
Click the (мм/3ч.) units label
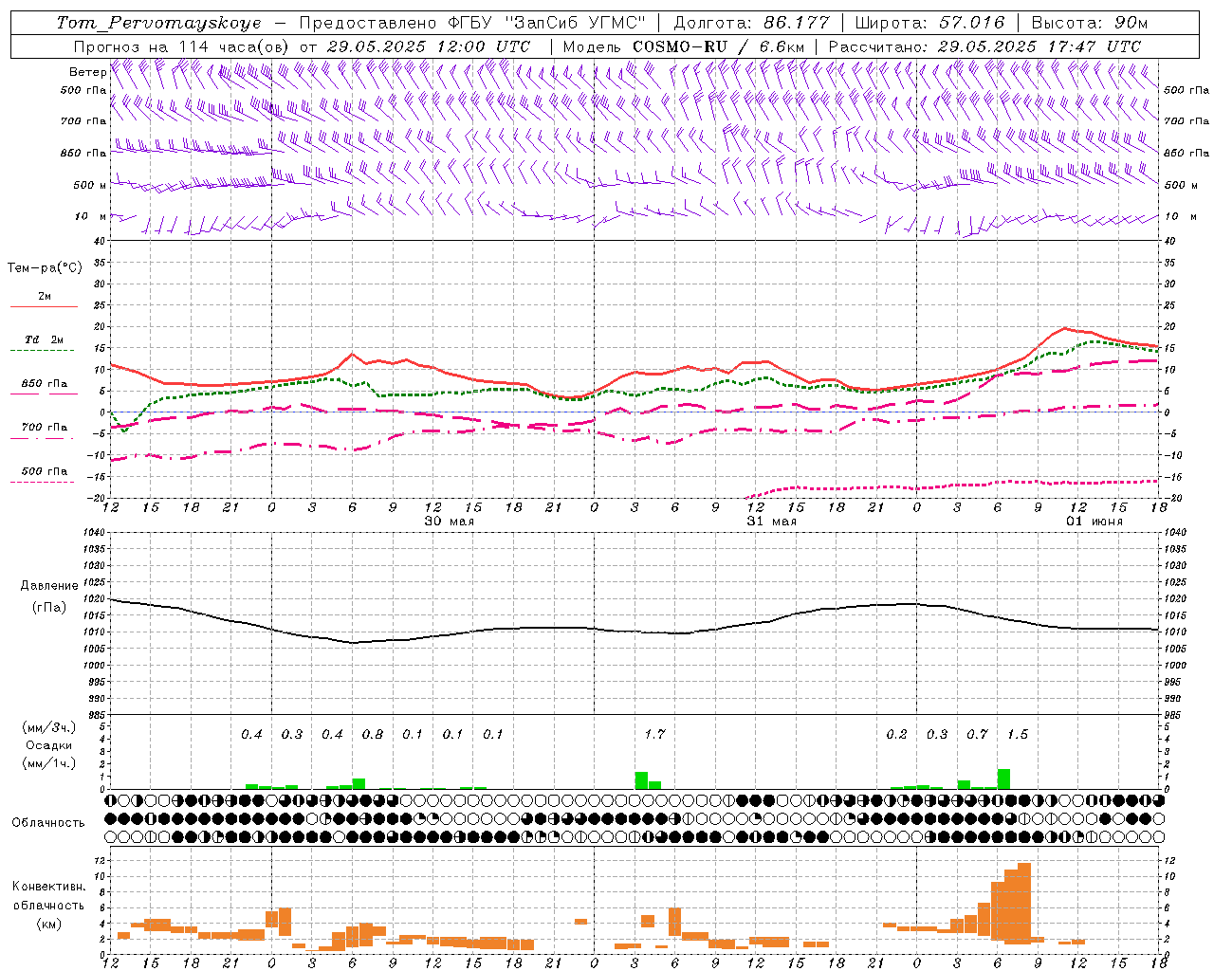click(x=48, y=727)
